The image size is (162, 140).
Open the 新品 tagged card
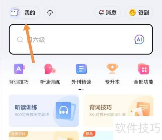(98, 135)
